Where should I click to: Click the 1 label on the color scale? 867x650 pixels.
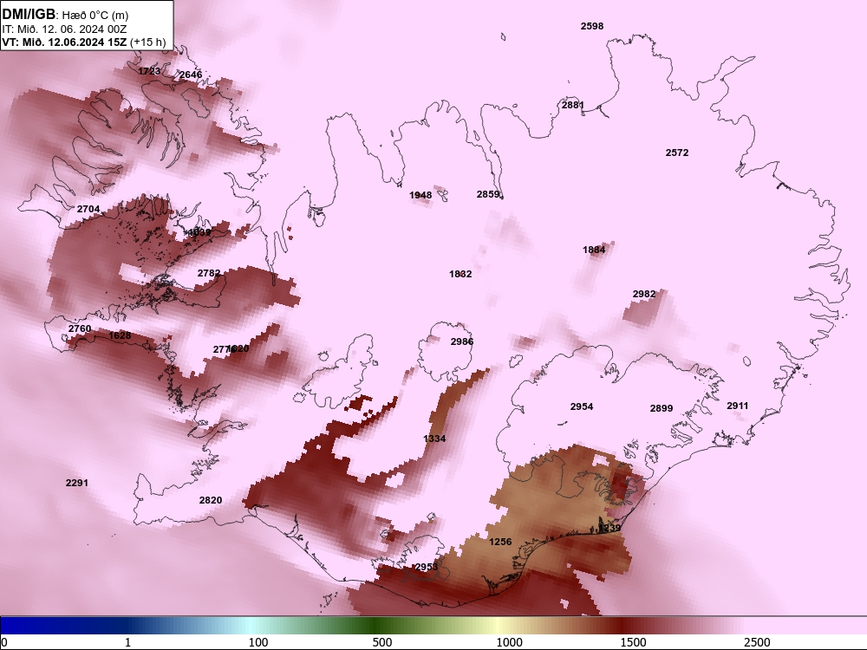pos(127,642)
